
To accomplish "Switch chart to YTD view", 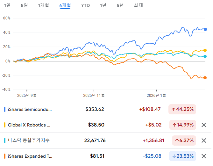I will coord(85,5).
